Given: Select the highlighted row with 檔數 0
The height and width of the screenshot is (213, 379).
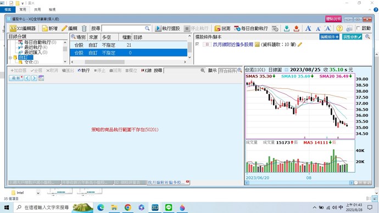Looking at the screenshot, I should 129,53.
